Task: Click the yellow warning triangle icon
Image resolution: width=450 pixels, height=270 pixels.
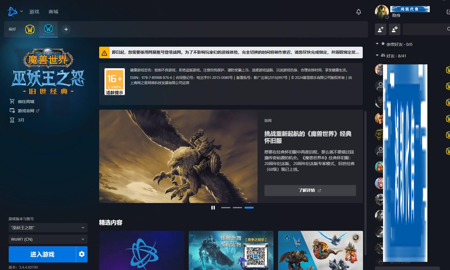Action: pos(104,52)
